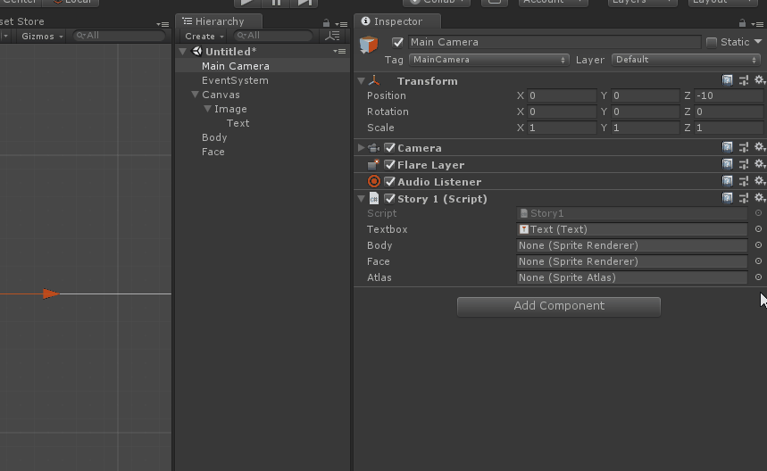Click the Add Component button
767x471 pixels.
click(x=559, y=306)
